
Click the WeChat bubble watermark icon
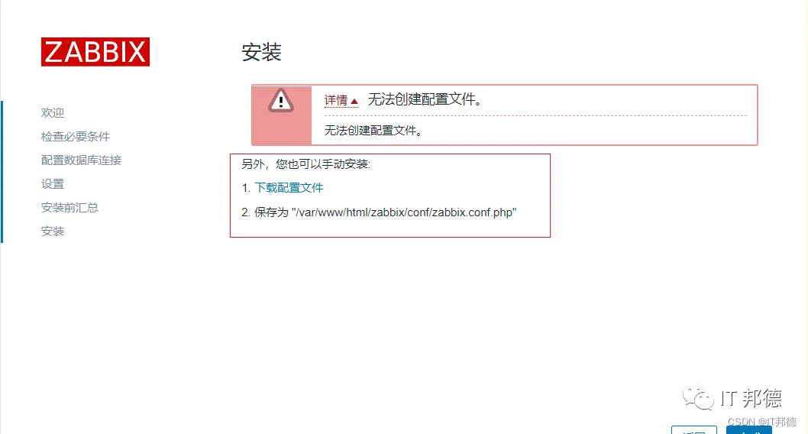[698, 397]
